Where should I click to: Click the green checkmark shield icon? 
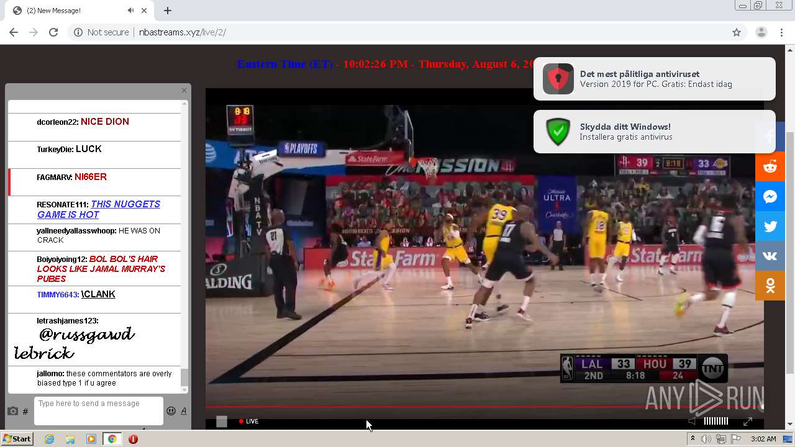[x=558, y=132]
